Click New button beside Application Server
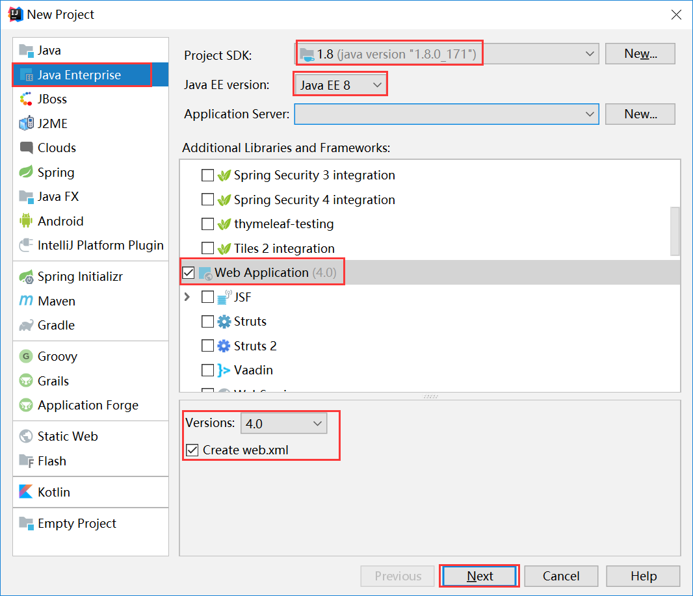Viewport: 693px width, 596px height. [640, 114]
